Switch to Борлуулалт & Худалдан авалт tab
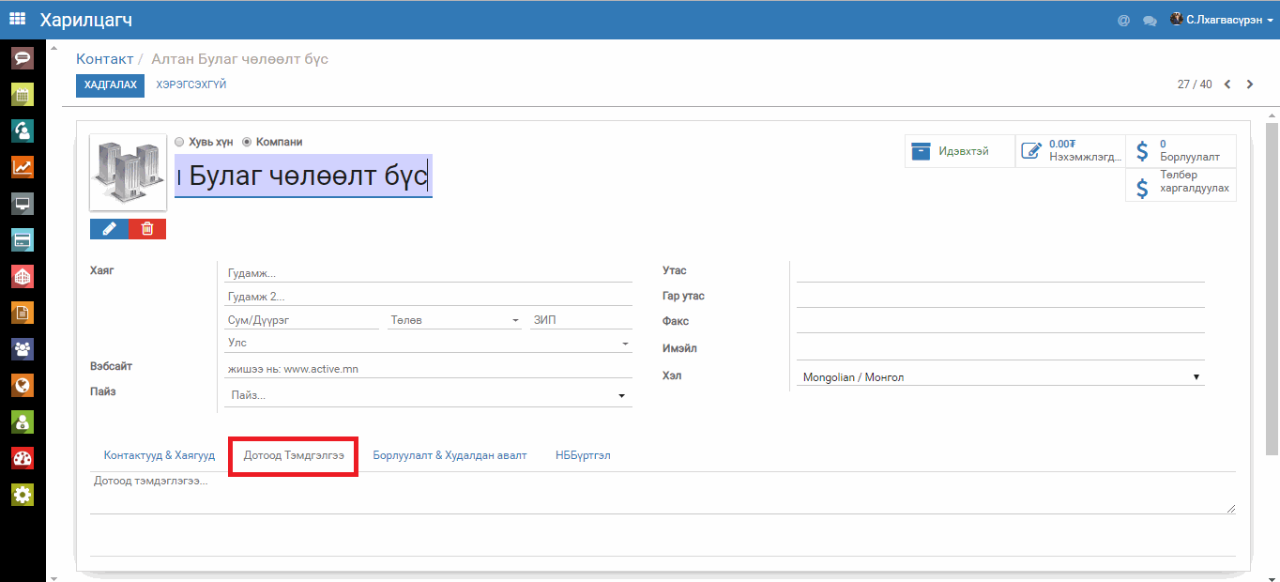 point(450,455)
